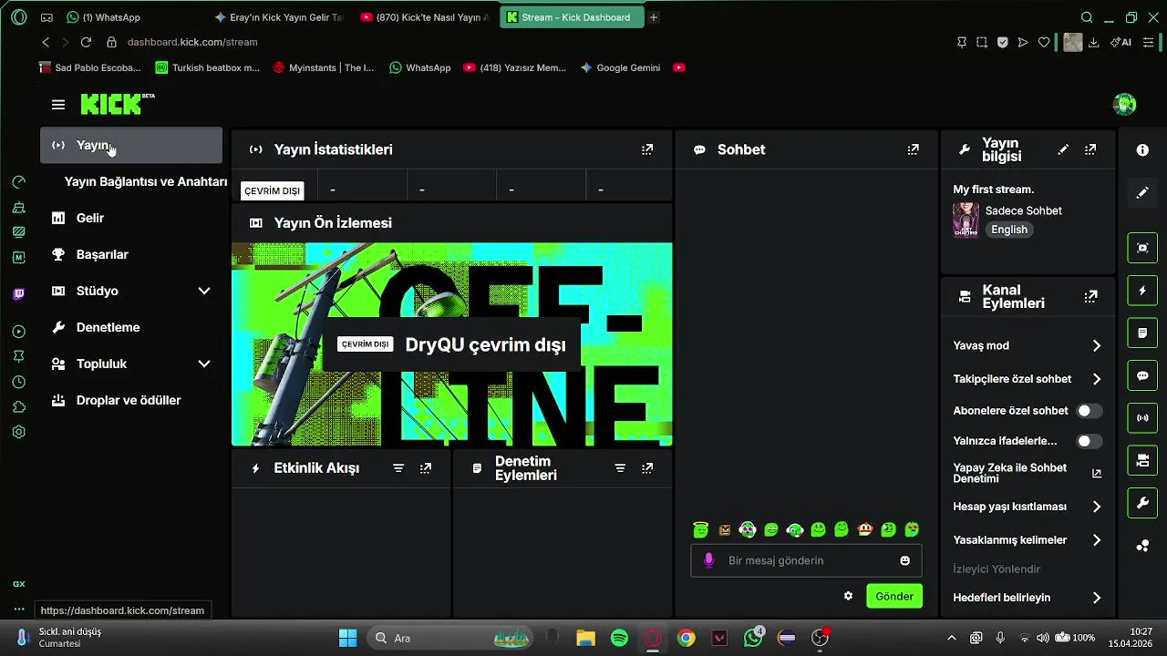
Task: Click the lightning bolt icon in the right rail
Action: point(1142,291)
